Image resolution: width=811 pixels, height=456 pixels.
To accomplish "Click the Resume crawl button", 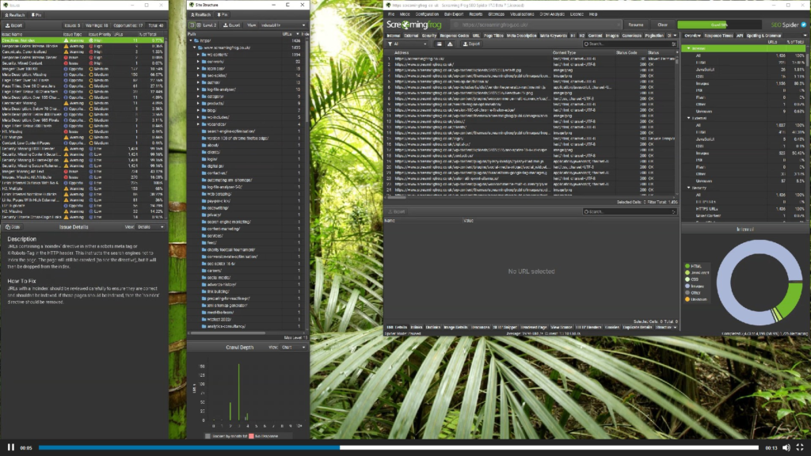I will pyautogui.click(x=636, y=25).
